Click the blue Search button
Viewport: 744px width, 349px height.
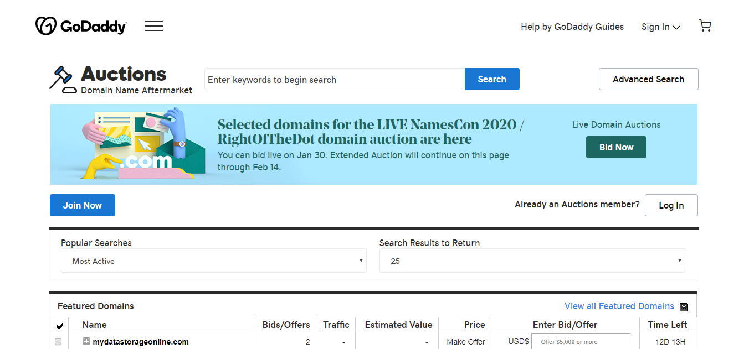(492, 79)
